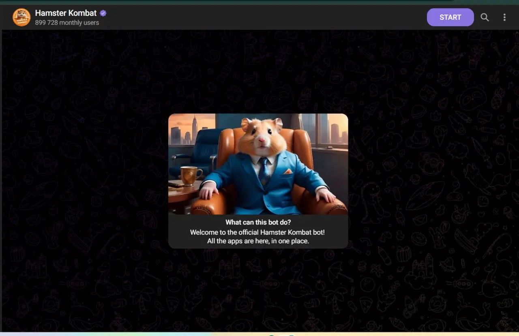Open search in this chat
This screenshot has width=519, height=336.
coord(485,17)
